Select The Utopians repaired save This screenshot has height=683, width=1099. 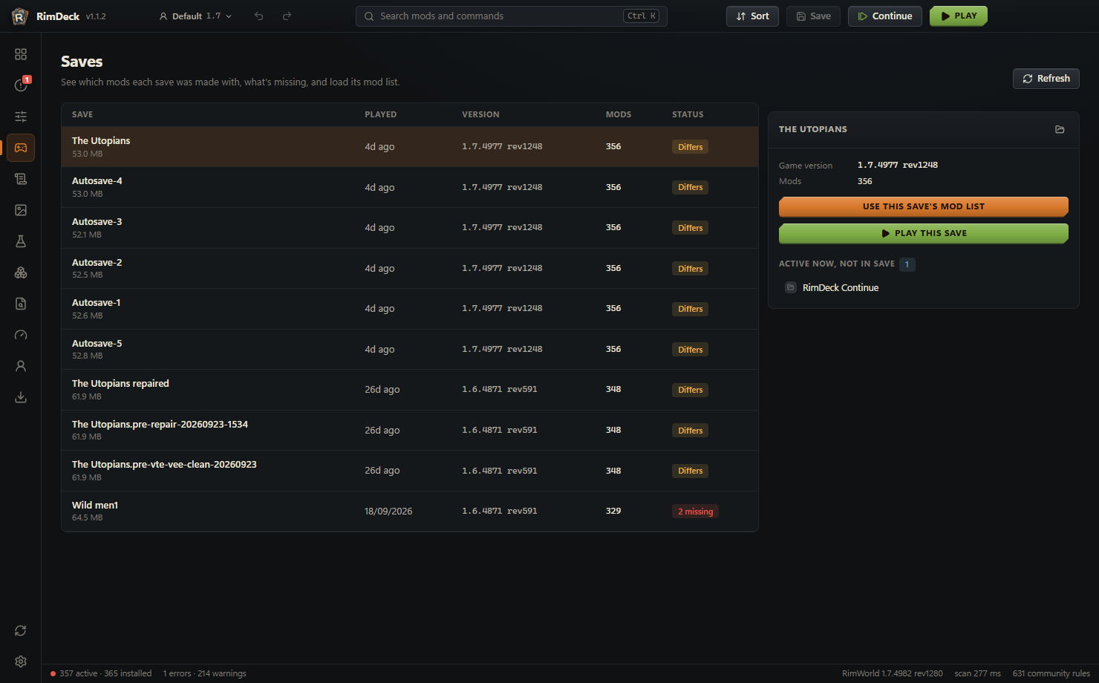point(410,390)
